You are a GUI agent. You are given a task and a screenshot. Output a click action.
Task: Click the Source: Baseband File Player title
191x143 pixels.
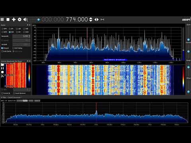tap(12, 61)
